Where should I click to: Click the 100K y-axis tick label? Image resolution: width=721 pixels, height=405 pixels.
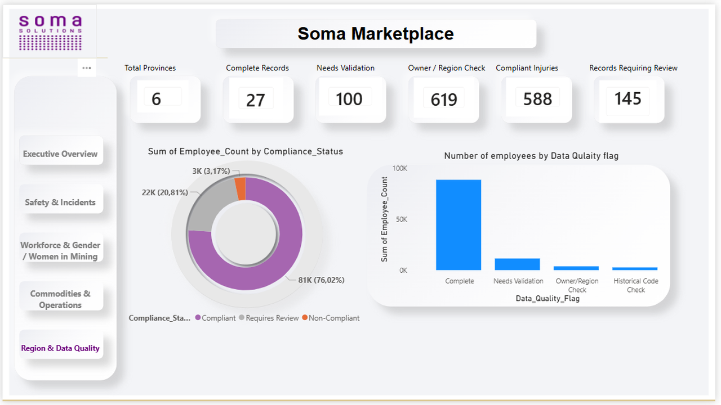click(400, 168)
